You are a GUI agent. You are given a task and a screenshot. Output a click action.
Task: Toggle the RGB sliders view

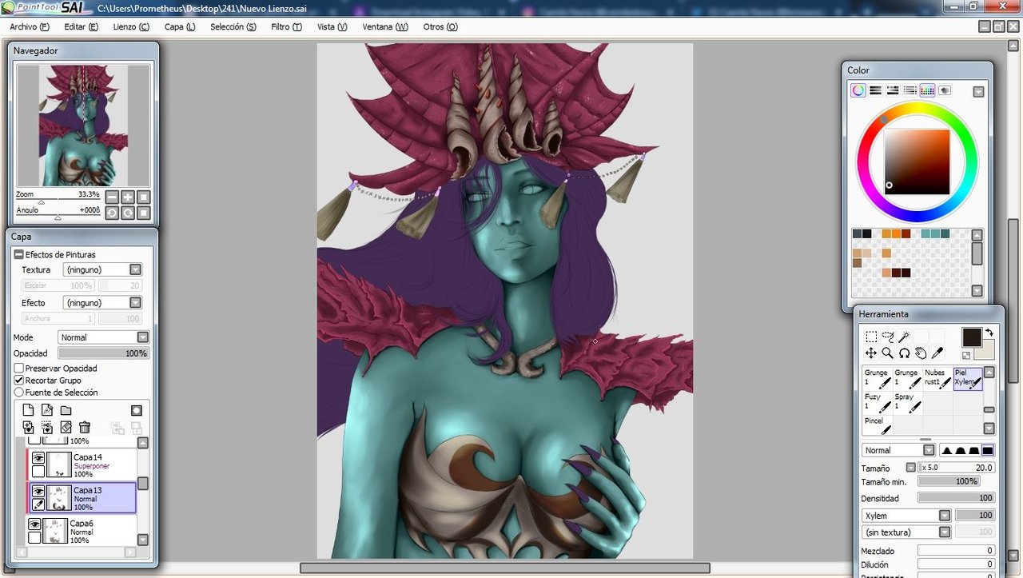[x=875, y=90]
